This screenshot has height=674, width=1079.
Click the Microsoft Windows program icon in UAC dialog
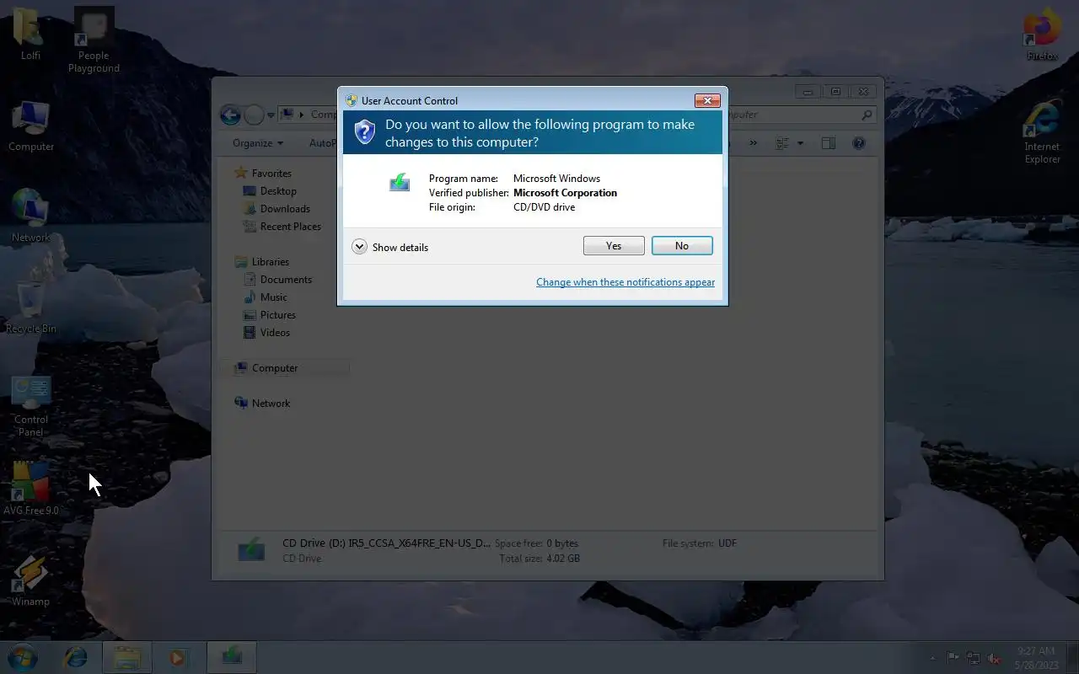[x=400, y=182]
